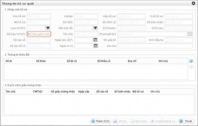Focus the Kho hồ sơ field

point(39,16)
